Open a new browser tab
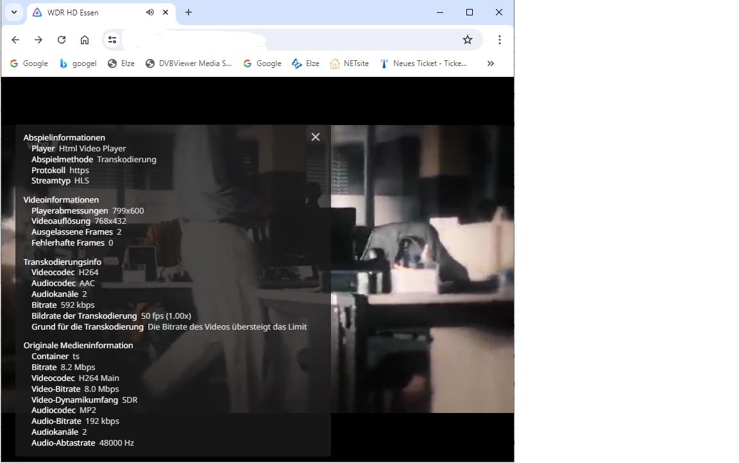Screen dimensions: 739x463 (189, 12)
